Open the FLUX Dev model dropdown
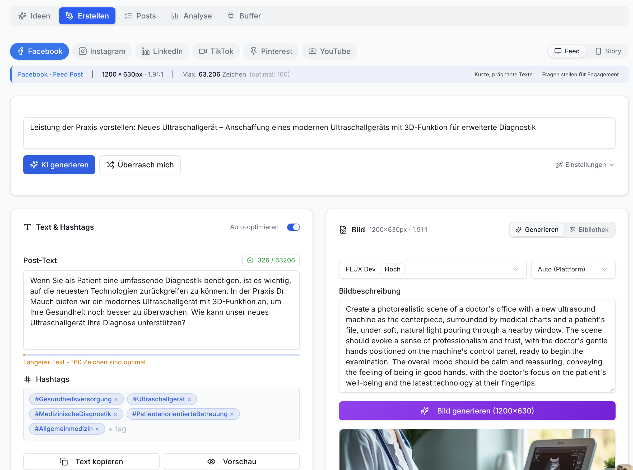 tap(433, 269)
